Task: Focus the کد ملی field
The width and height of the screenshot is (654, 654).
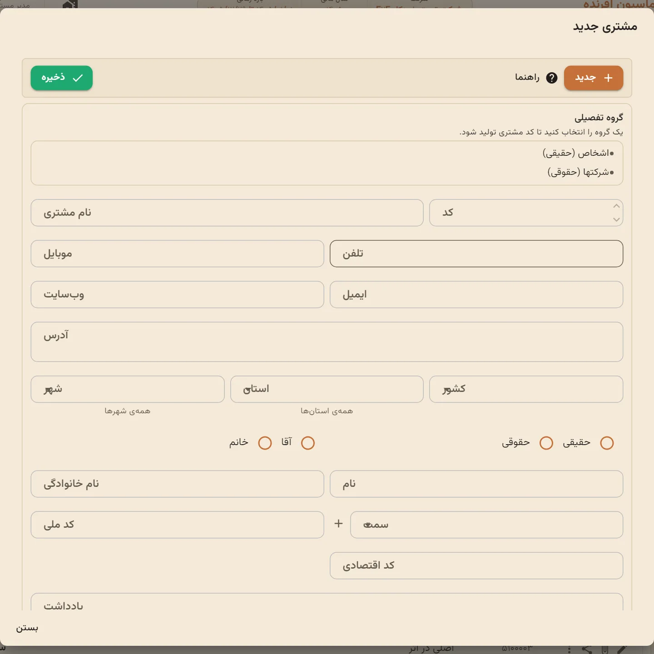Action: tap(177, 525)
